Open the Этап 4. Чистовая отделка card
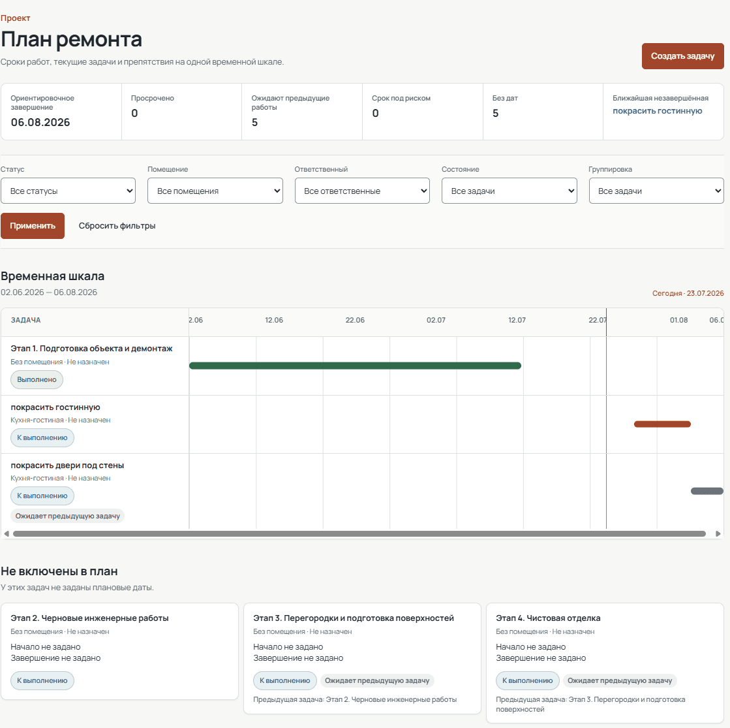 [605, 663]
